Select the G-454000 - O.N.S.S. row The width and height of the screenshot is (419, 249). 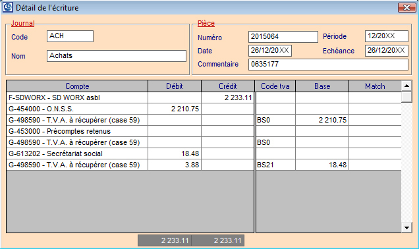[x=204, y=109]
